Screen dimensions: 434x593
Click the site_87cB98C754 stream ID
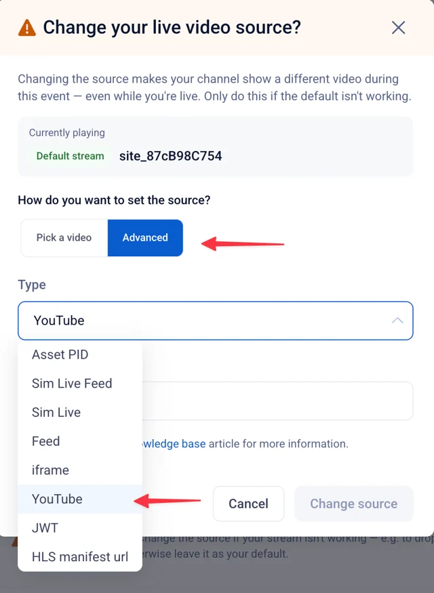click(x=171, y=156)
